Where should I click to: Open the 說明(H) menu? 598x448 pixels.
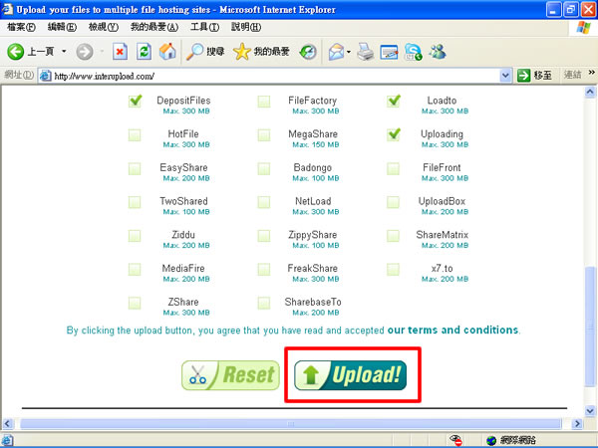tap(246, 27)
